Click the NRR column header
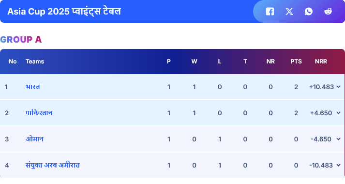The height and width of the screenshot is (184, 345). click(x=321, y=61)
